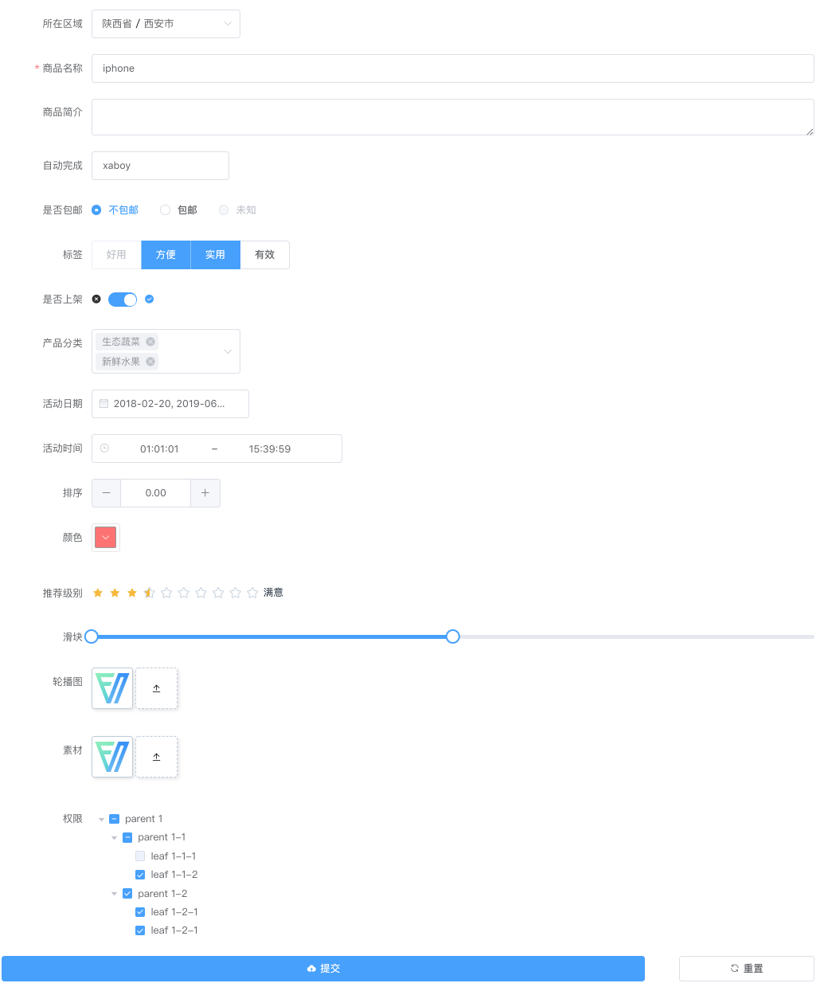Click the check icon right of 是否上架 switch
The width and height of the screenshot is (820, 987).
coord(149,299)
